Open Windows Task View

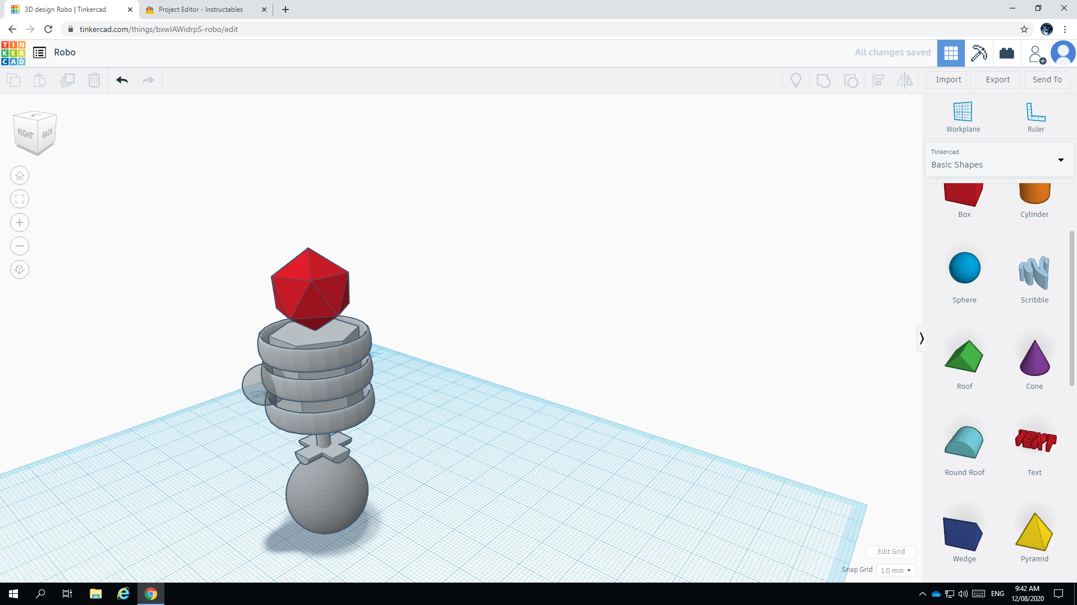pos(67,594)
